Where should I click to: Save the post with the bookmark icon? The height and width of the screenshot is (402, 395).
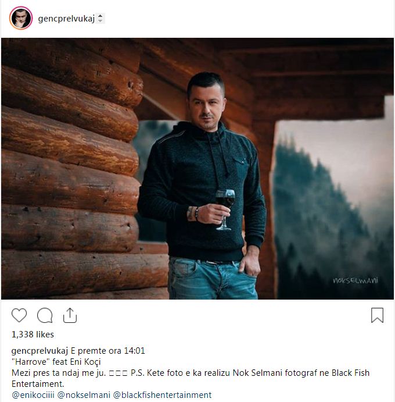pos(378,315)
